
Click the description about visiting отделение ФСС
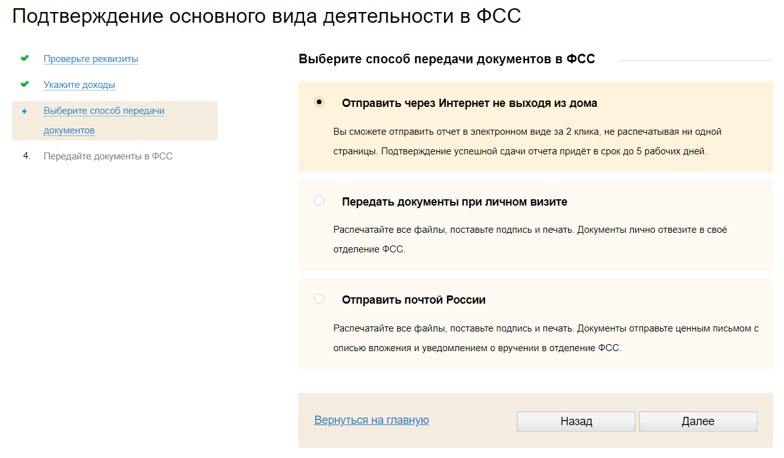pos(529,239)
